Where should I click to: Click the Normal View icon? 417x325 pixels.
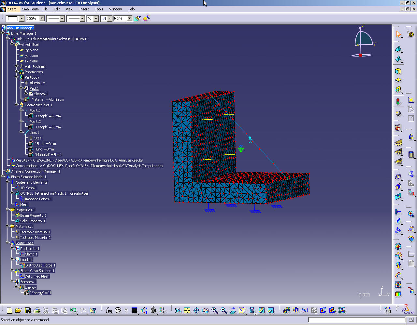click(x=233, y=310)
